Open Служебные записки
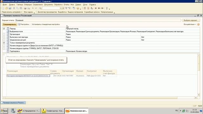Screen dimensions: 203x114 tap(92, 12)
